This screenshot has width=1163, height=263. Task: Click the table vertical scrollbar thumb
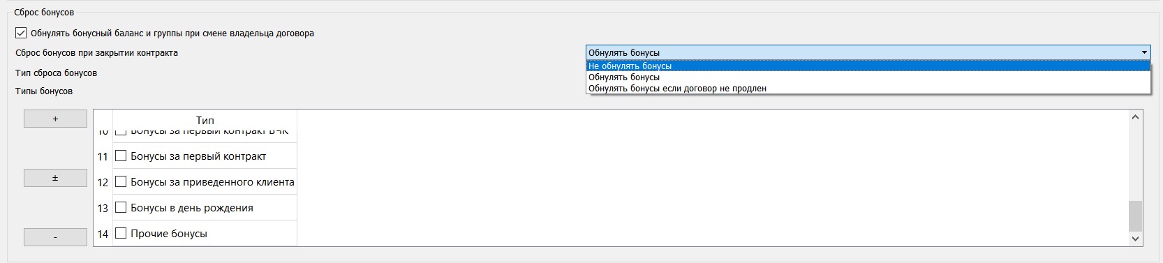pyautogui.click(x=1136, y=216)
